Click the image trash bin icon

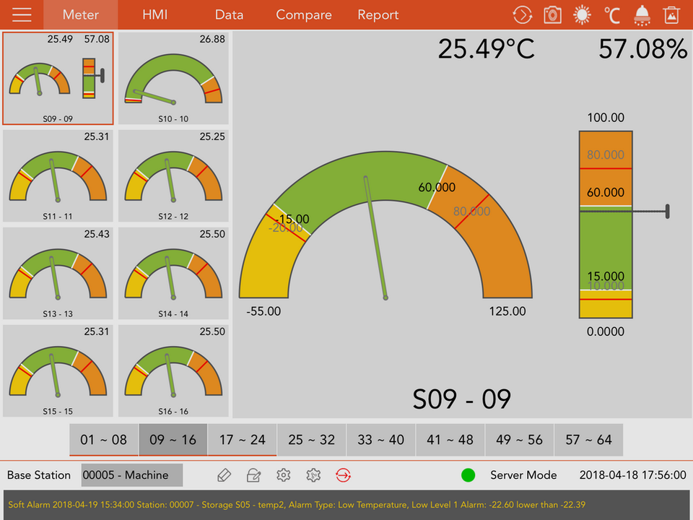coord(671,14)
